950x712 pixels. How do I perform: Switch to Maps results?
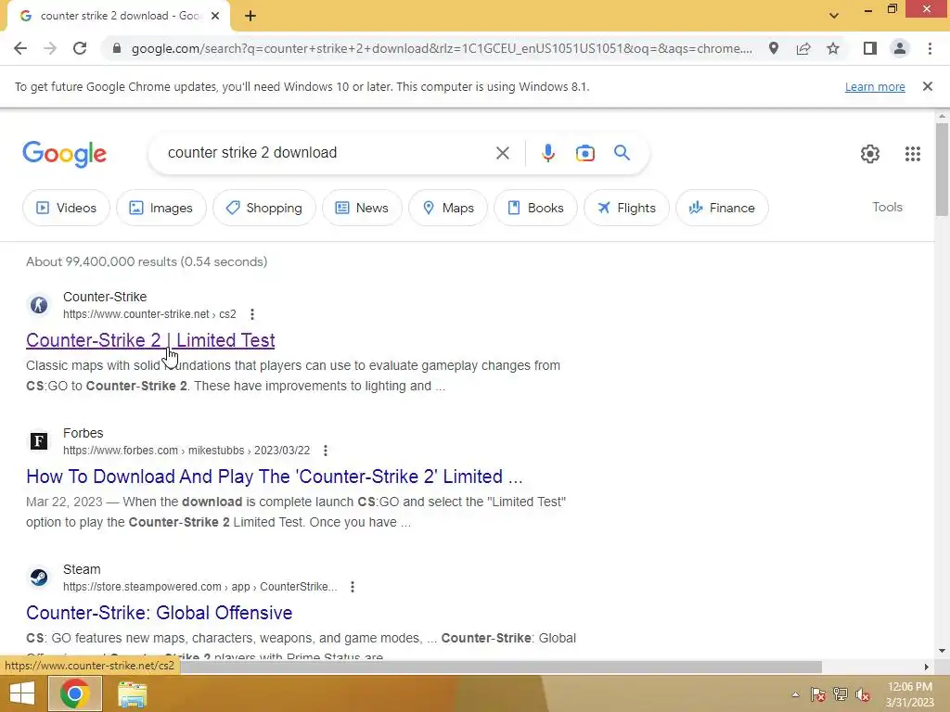(x=448, y=208)
